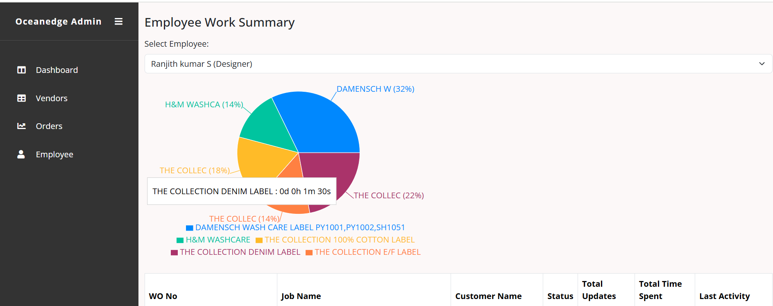This screenshot has height=306, width=773.
Task: Click THE COLLECTION E/F LABEL orange swatch
Action: [x=309, y=252]
